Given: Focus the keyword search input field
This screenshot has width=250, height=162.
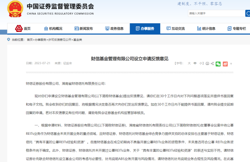Looking at the screenshot, I should [217, 13].
